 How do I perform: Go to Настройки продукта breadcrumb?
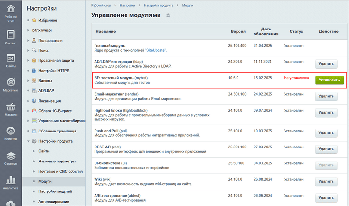coord(159,5)
